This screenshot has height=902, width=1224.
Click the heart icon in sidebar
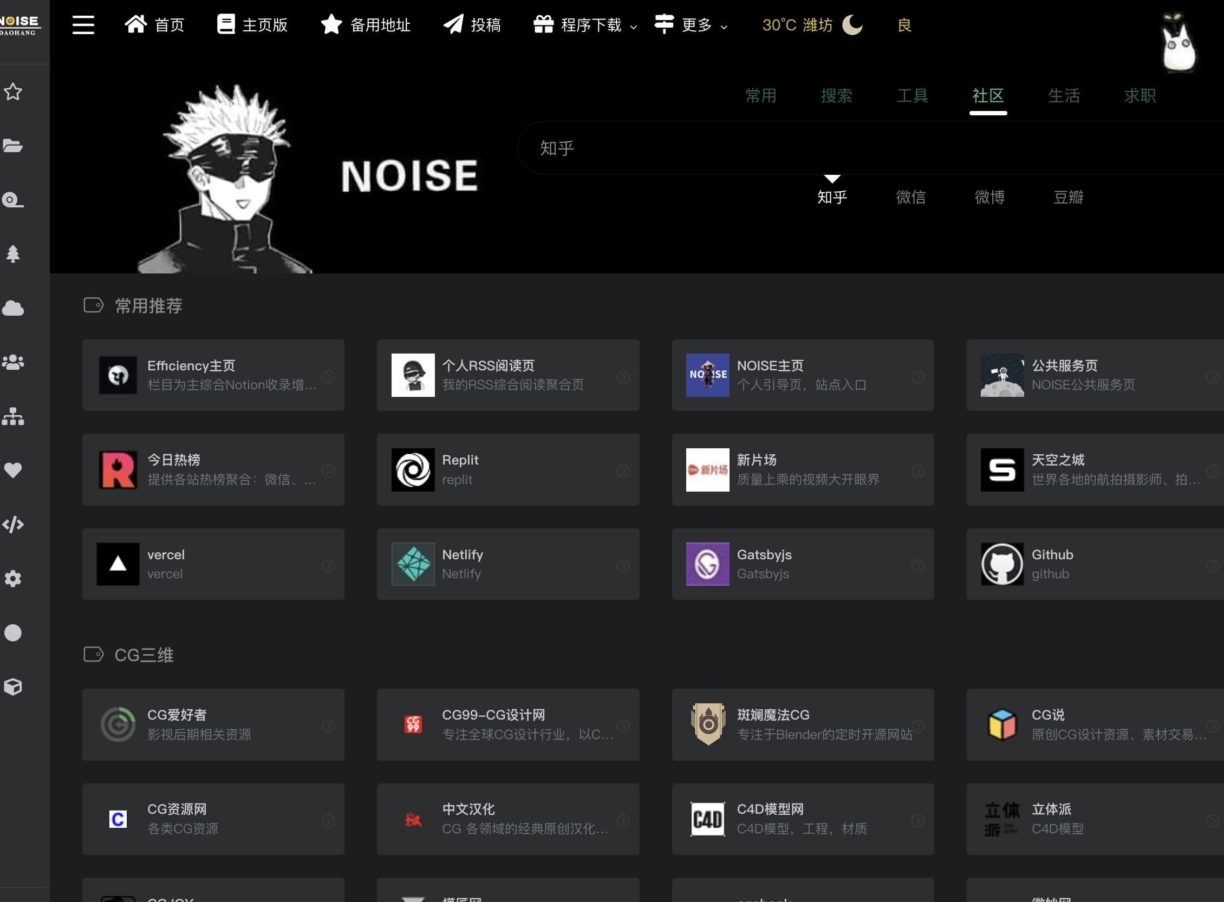click(x=12, y=470)
